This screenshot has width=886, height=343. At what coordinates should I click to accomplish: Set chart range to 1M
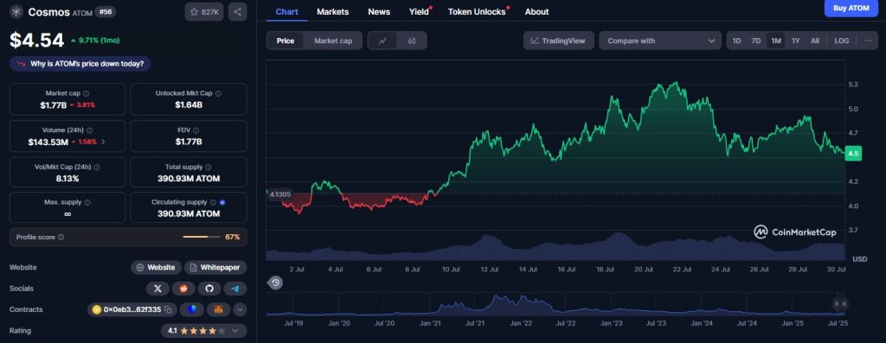click(x=776, y=41)
